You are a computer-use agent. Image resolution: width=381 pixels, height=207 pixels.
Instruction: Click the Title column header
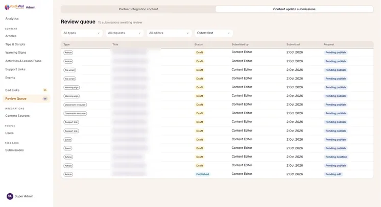pos(115,45)
